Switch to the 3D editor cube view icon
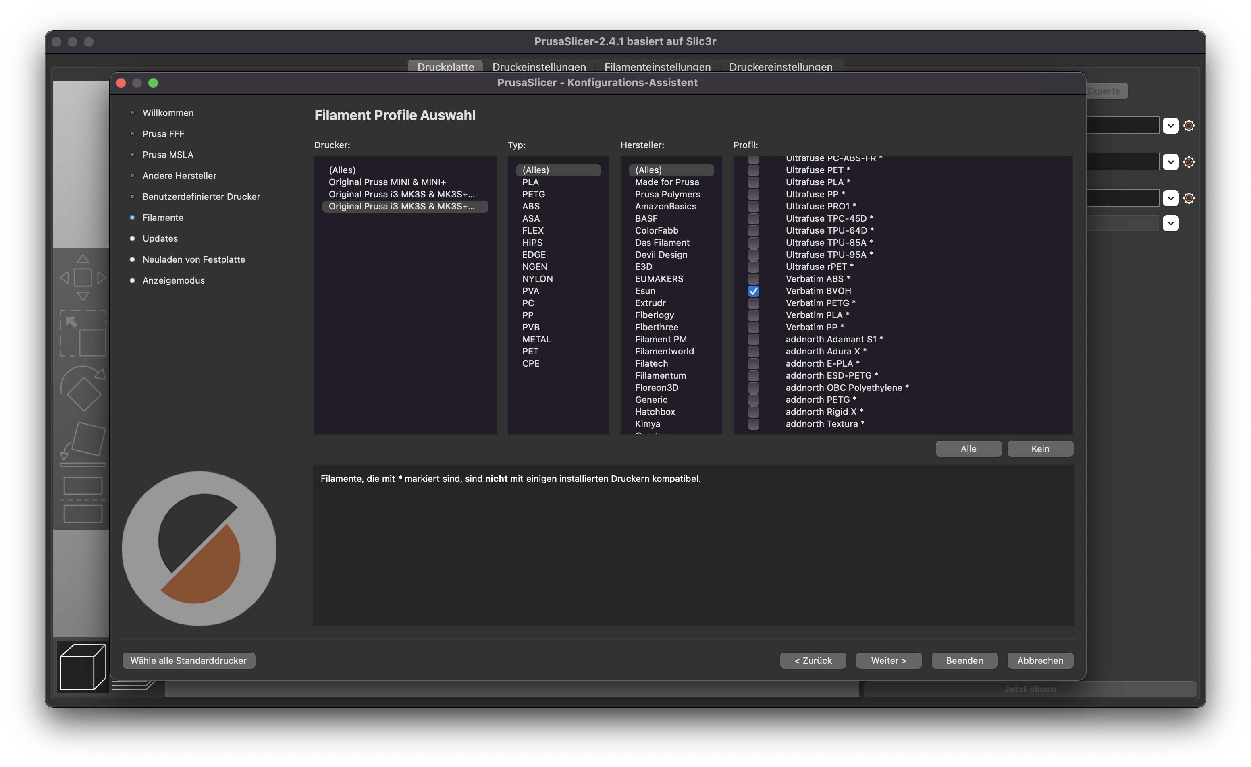The image size is (1251, 767). [x=83, y=667]
